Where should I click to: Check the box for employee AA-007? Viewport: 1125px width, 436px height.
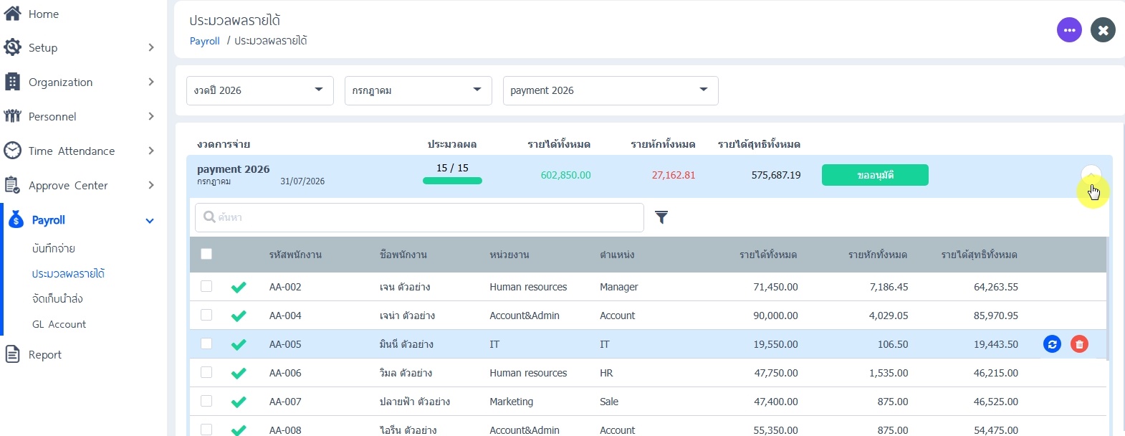206,401
